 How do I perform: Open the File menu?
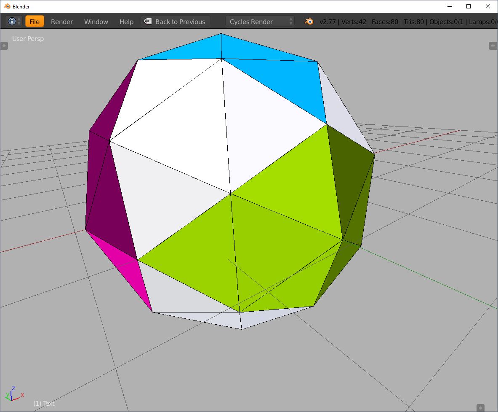pos(35,22)
